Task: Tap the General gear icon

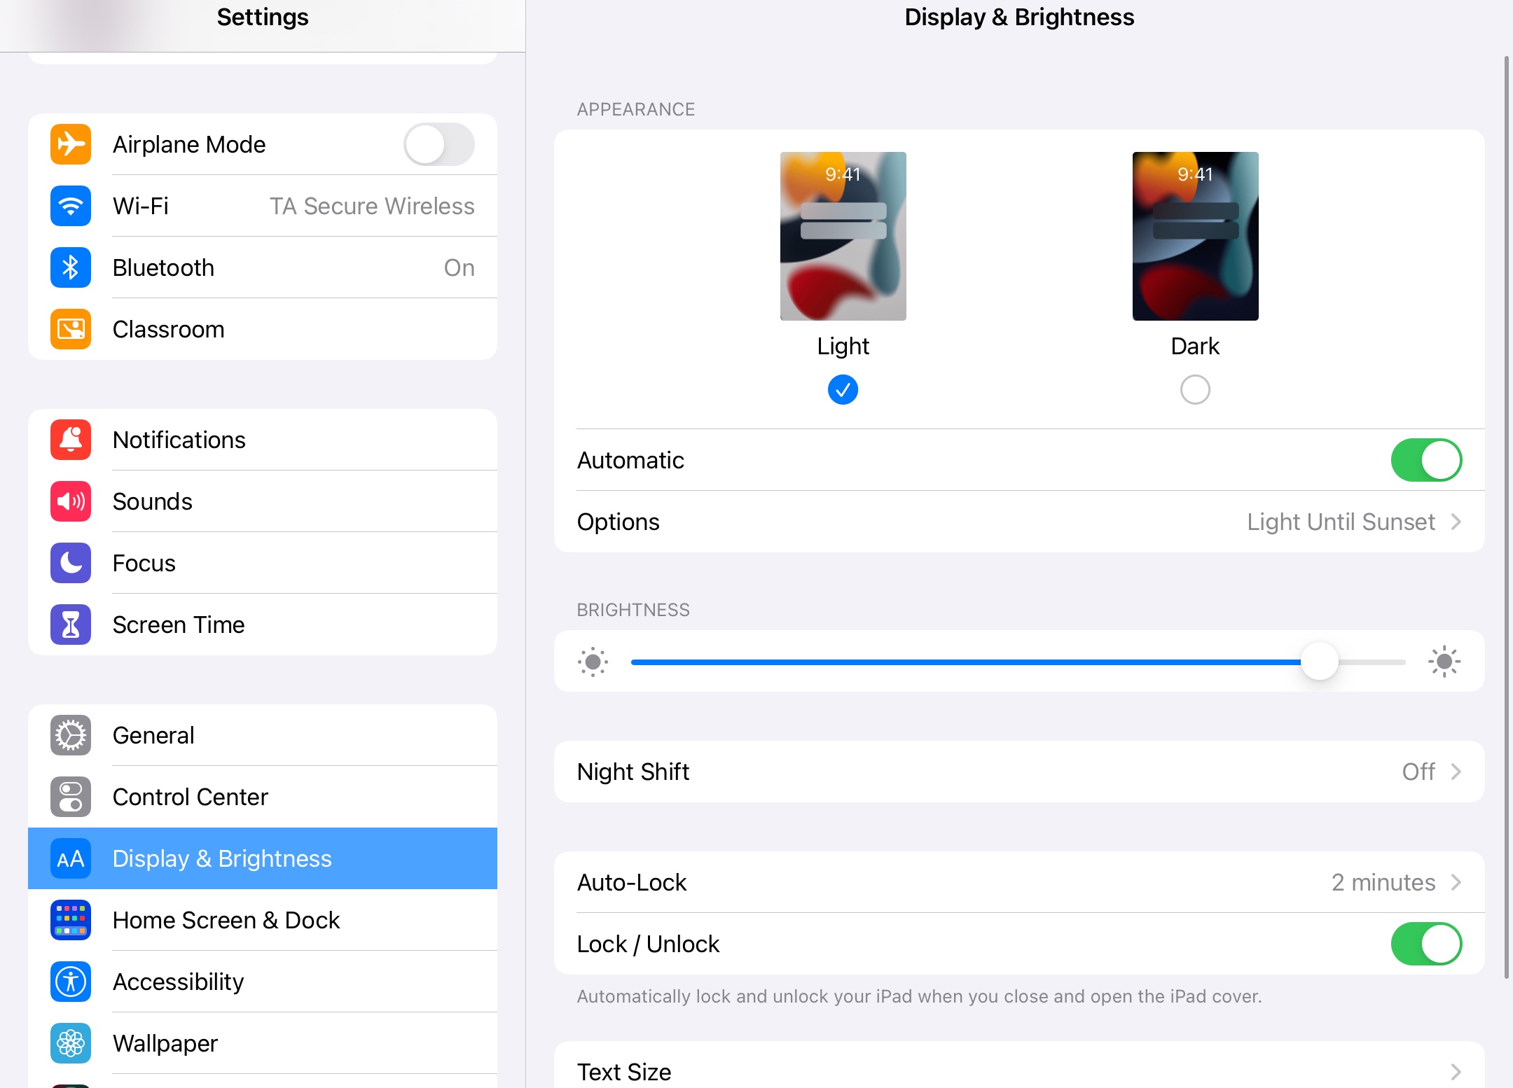Action: coord(71,735)
